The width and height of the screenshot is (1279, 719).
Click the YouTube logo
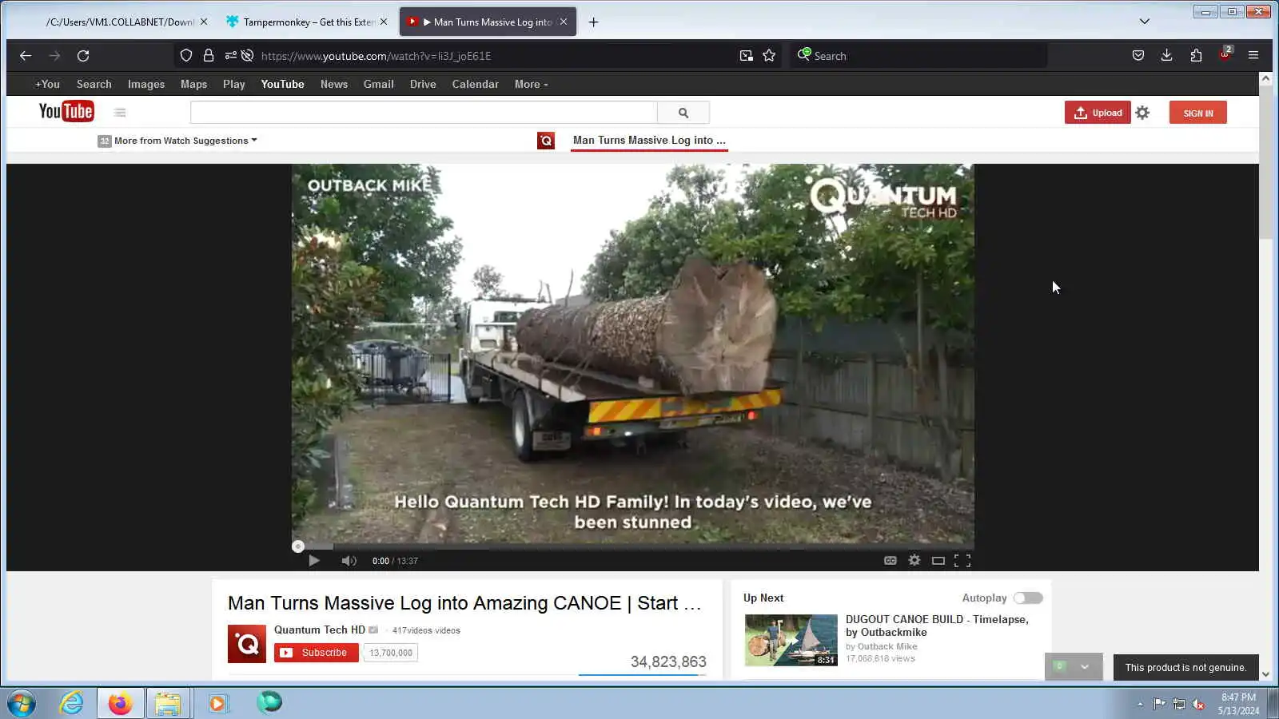66,112
